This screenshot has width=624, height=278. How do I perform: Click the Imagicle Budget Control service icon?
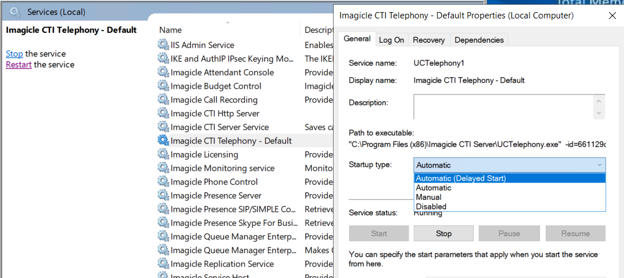point(164,86)
